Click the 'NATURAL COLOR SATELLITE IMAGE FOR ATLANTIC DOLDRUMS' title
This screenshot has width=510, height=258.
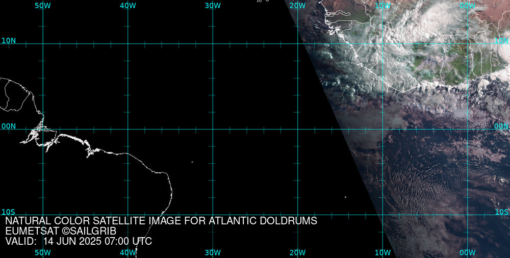[x=161, y=221]
